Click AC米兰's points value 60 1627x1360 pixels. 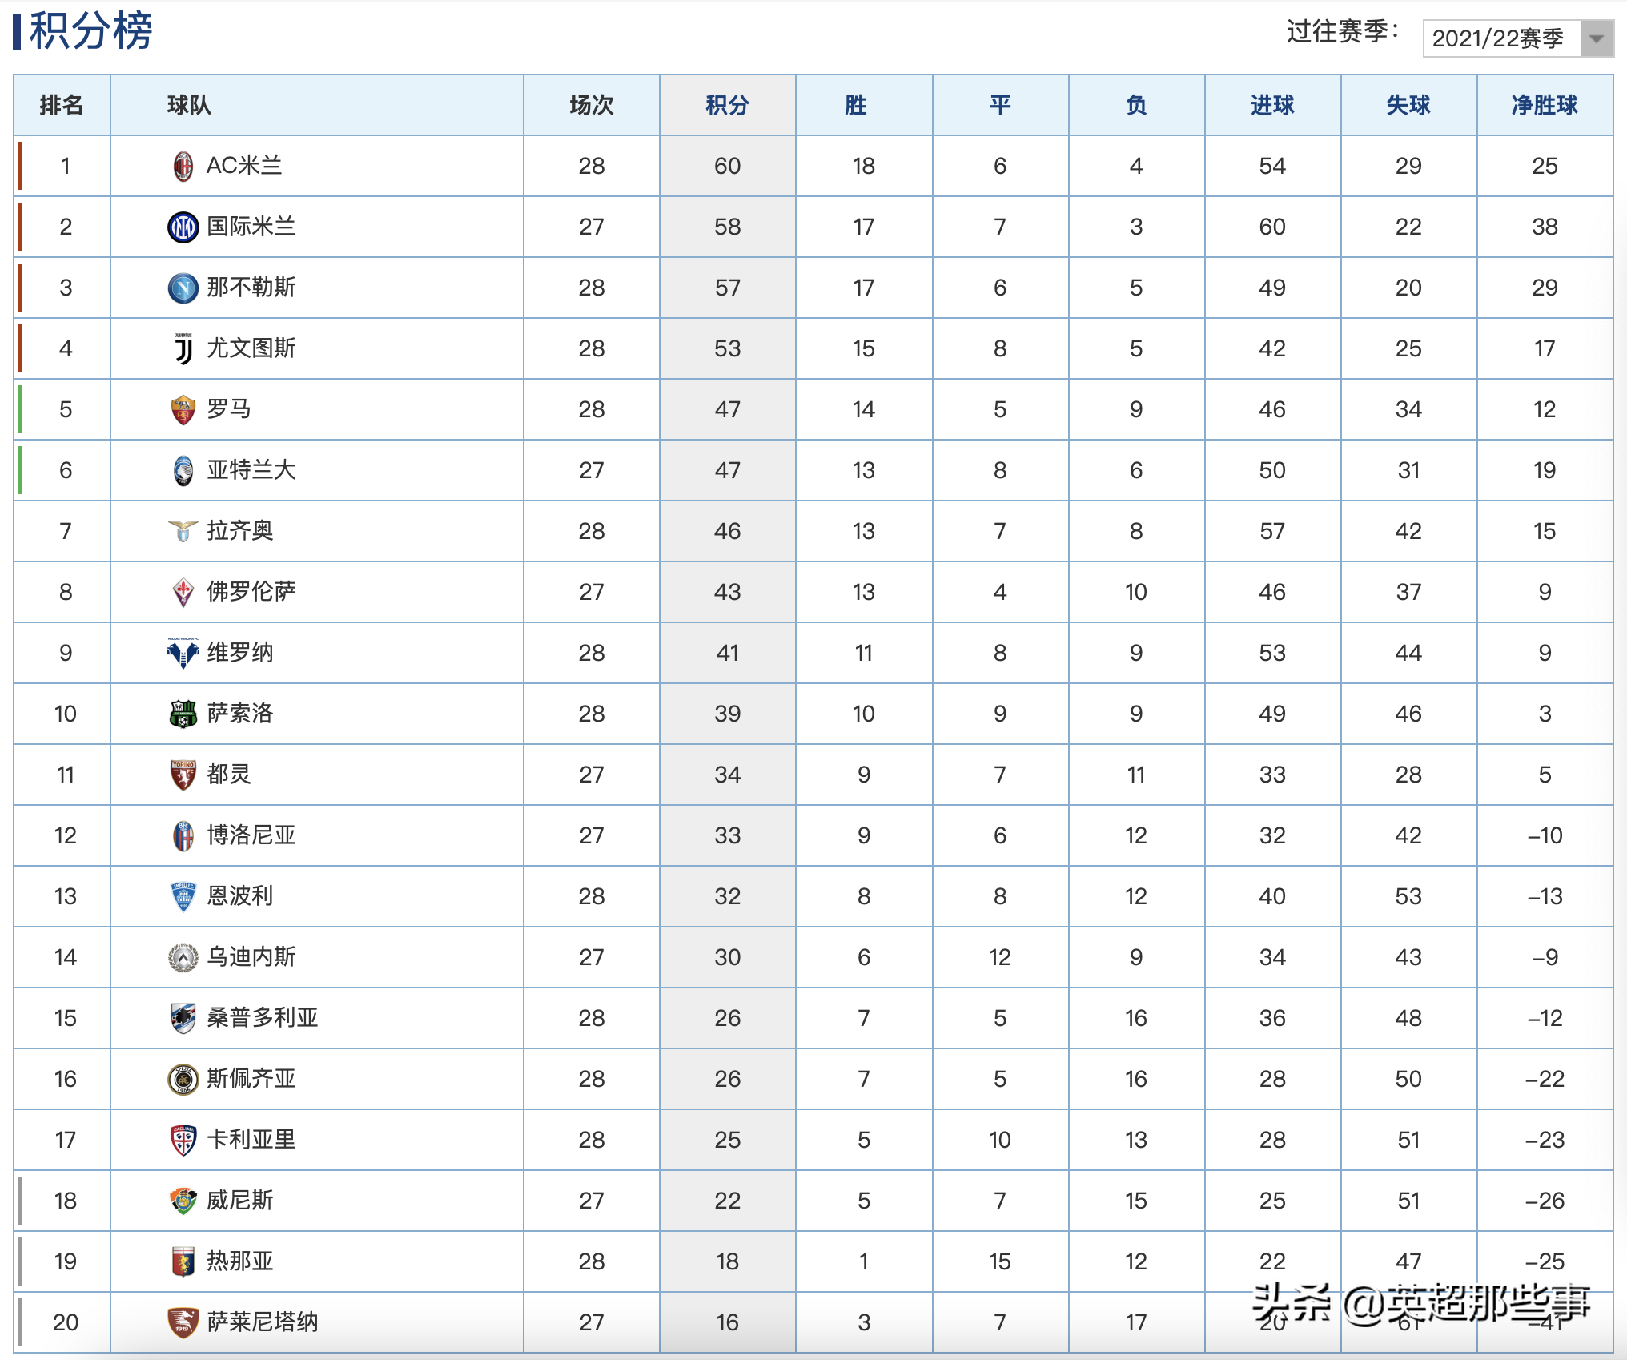tap(727, 166)
